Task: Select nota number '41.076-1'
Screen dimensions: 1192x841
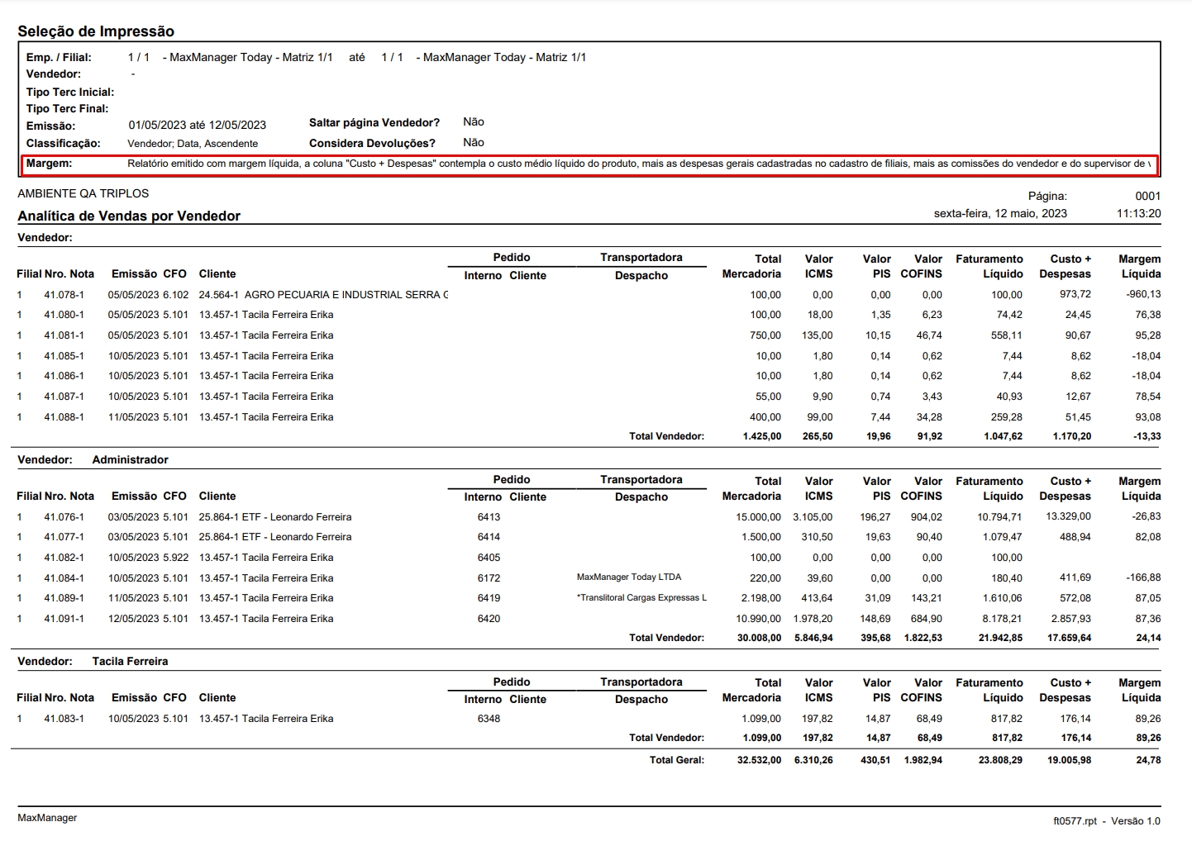Action: coord(64,517)
